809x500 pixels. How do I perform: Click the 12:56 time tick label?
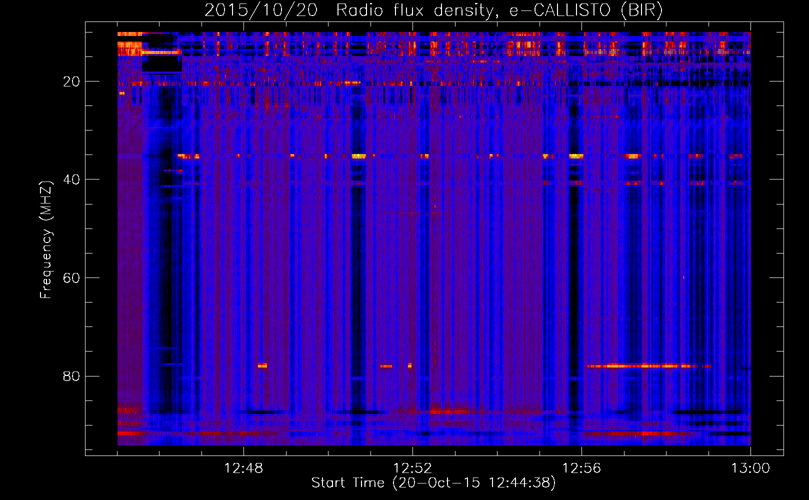(x=581, y=468)
